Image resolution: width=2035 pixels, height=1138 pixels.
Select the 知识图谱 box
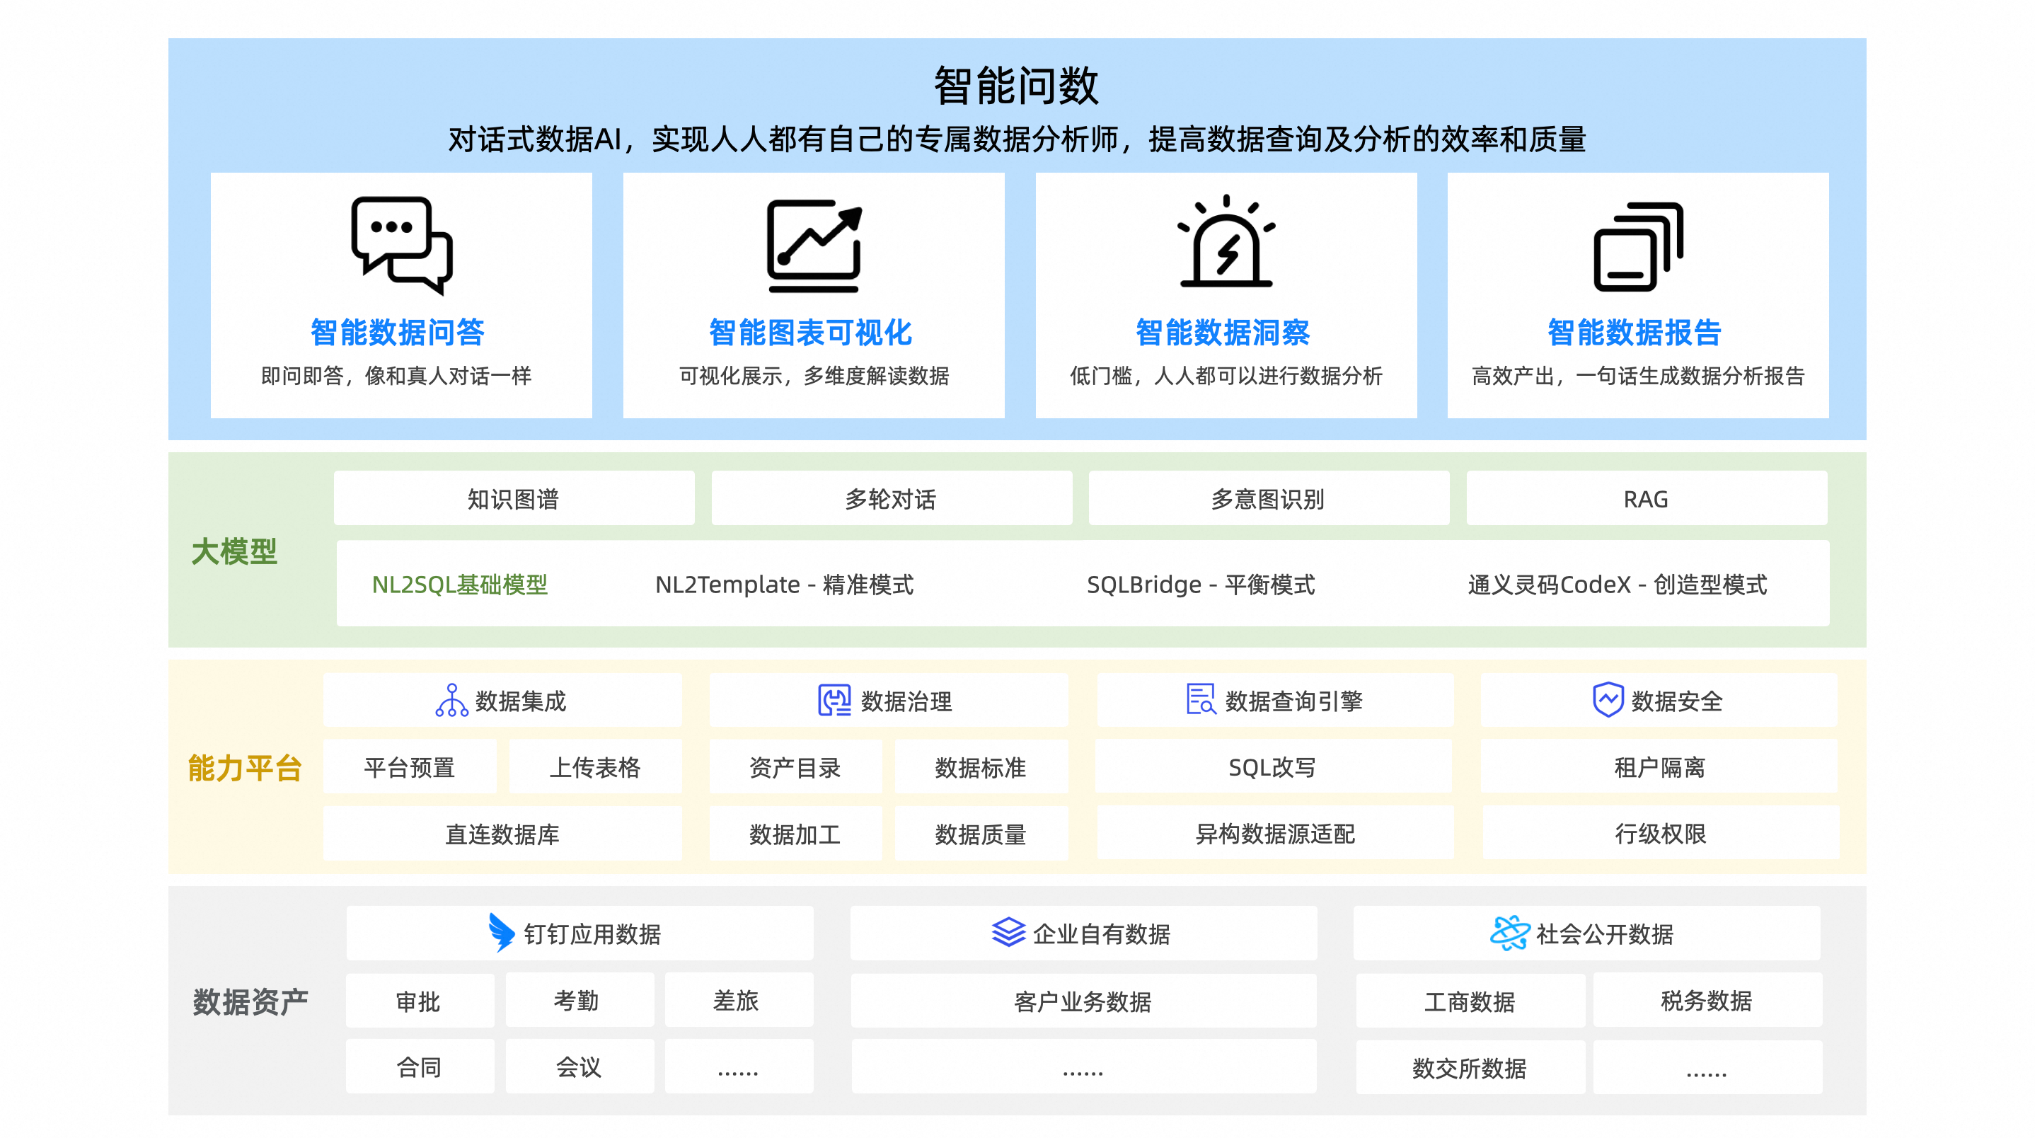(x=514, y=499)
